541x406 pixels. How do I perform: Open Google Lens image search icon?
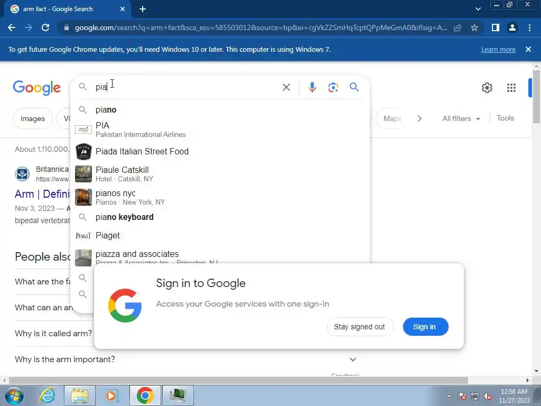(x=333, y=87)
